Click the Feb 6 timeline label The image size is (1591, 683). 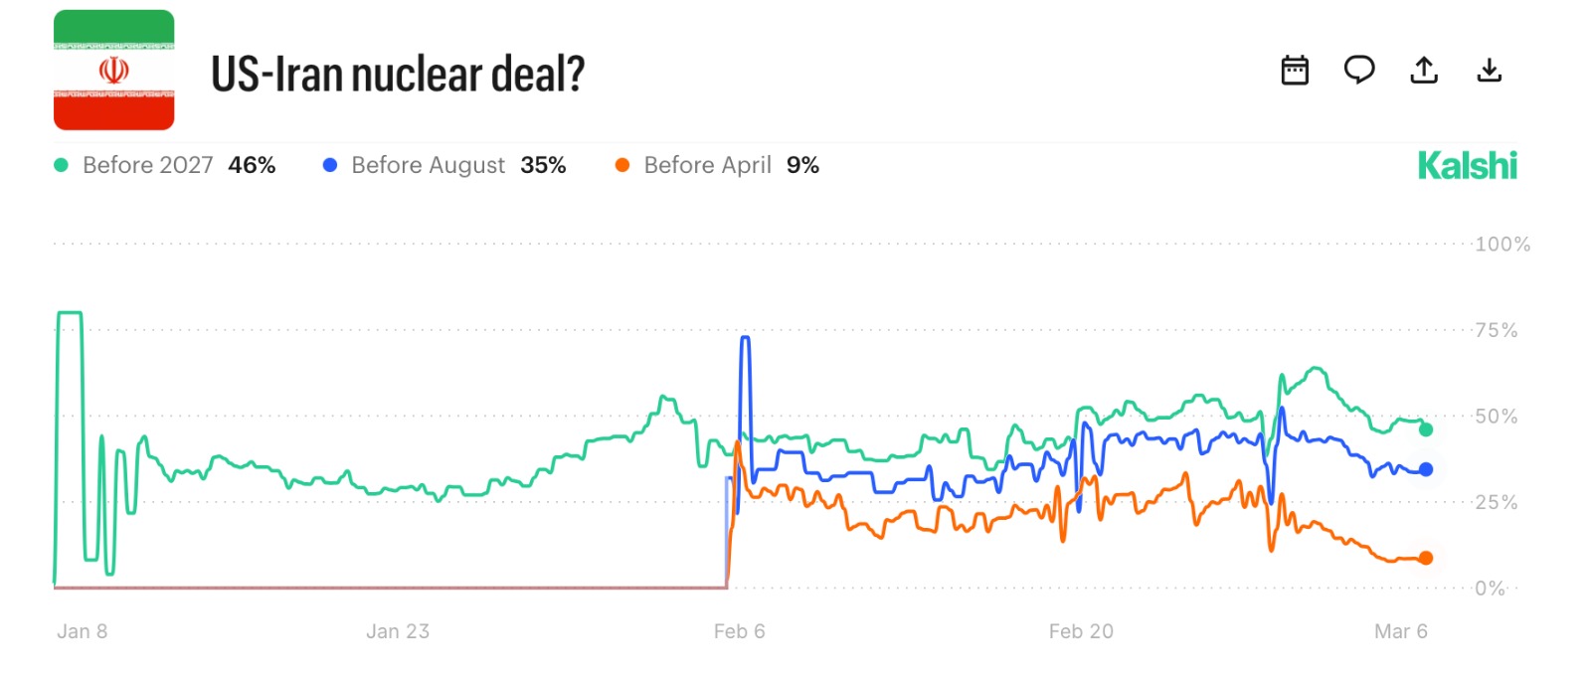(739, 631)
